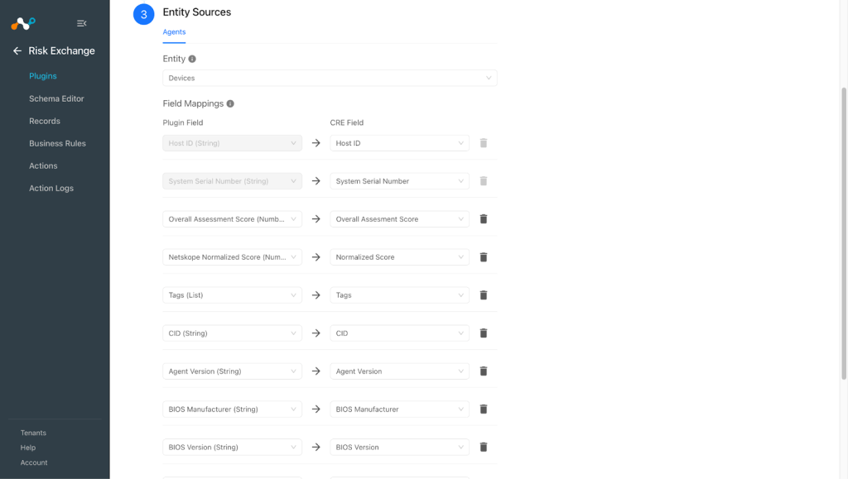
Task: Remove the CID mapping with trash icon
Action: pyautogui.click(x=484, y=333)
